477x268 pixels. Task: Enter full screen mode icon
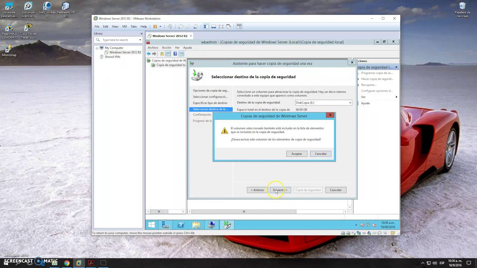221,26
